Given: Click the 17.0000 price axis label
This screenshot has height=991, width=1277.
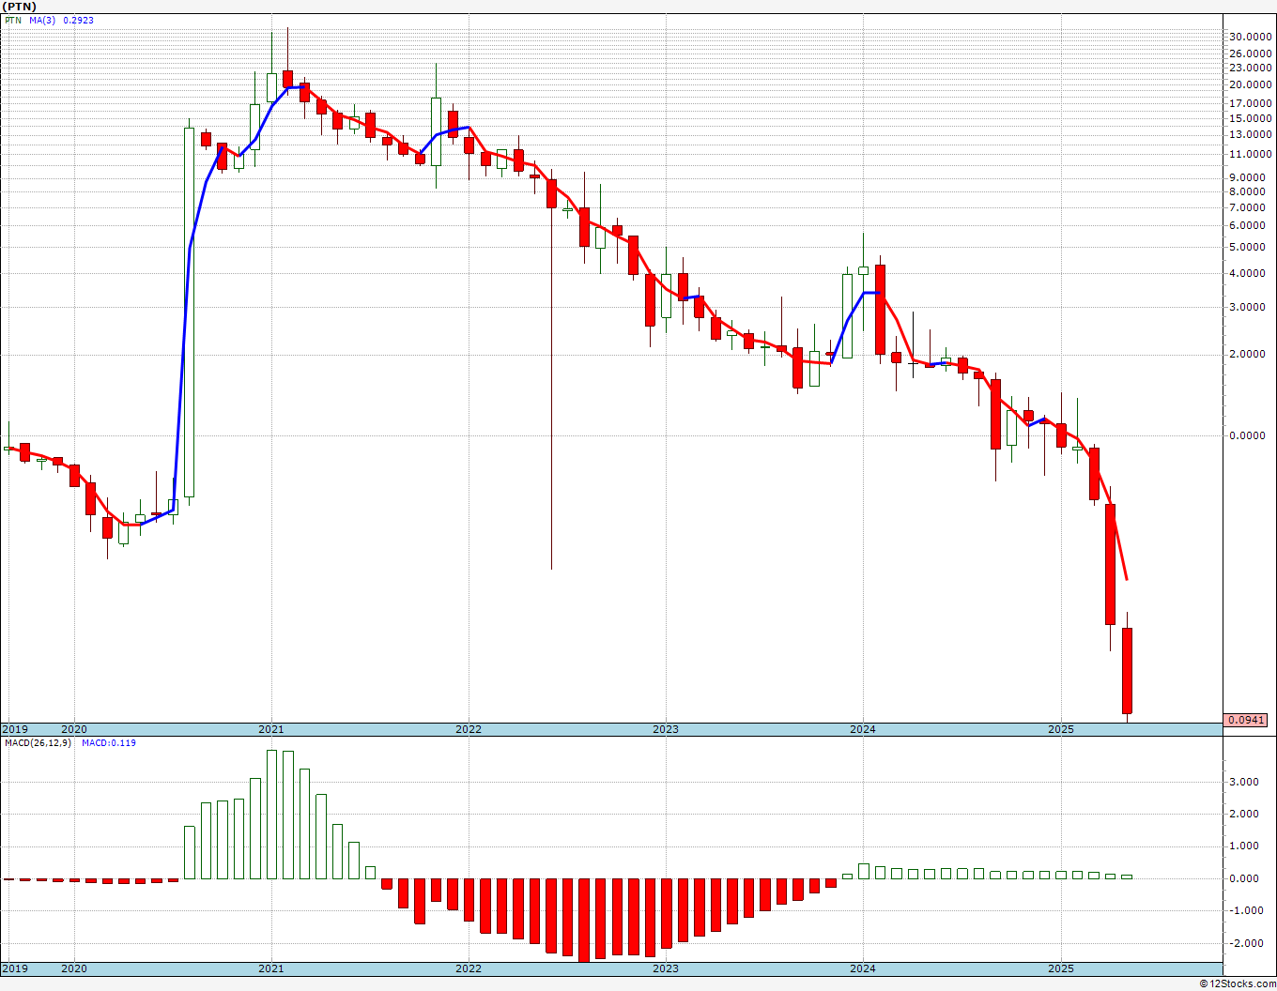Looking at the screenshot, I should 1250,103.
